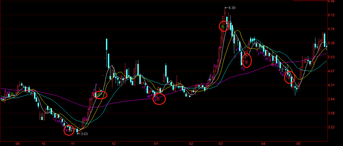Select the 09 month label on time axis
The width and height of the screenshot is (343, 146).
coord(17,143)
